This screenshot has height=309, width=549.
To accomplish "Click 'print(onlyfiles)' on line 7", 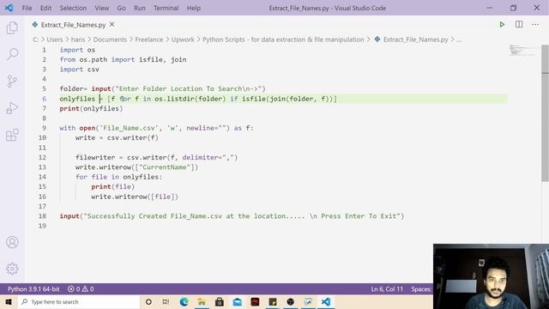I will pos(91,109).
